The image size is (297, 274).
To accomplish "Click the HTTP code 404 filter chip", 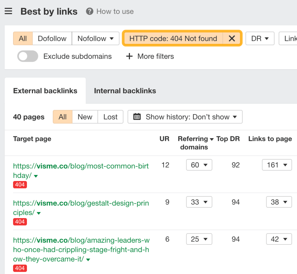I will click(x=173, y=38).
